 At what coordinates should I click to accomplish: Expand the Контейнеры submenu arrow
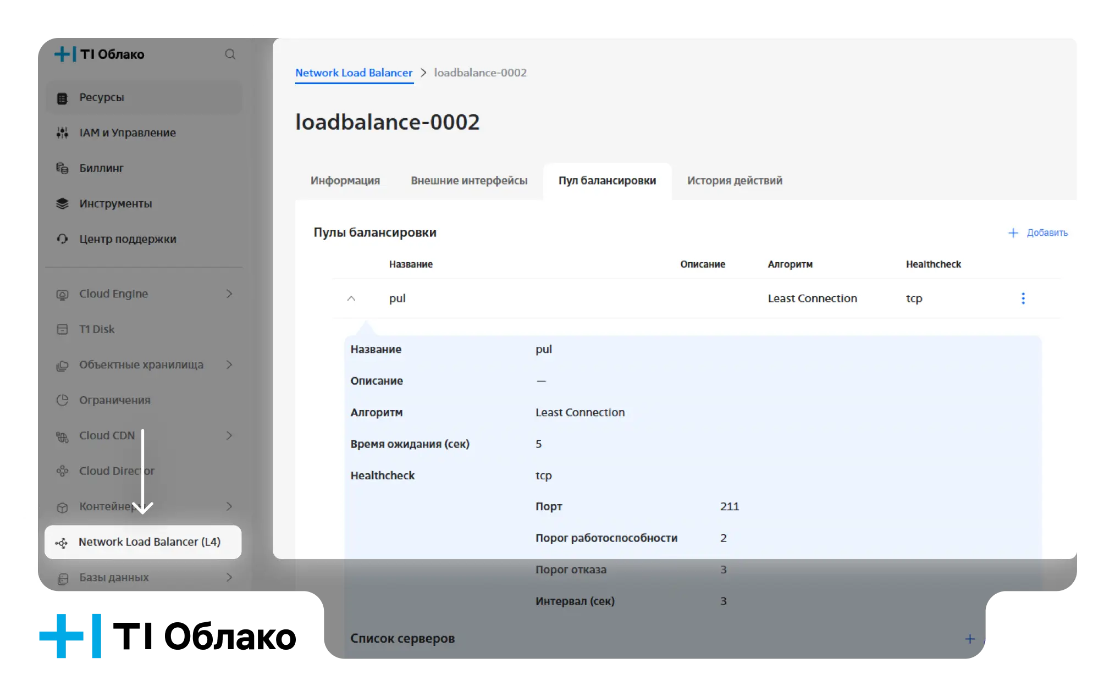pyautogui.click(x=229, y=506)
